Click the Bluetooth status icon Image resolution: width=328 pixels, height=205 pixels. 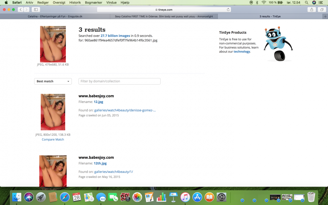click(x=257, y=3)
